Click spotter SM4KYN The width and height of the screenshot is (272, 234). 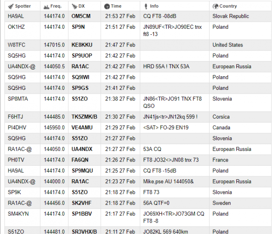click(x=18, y=214)
